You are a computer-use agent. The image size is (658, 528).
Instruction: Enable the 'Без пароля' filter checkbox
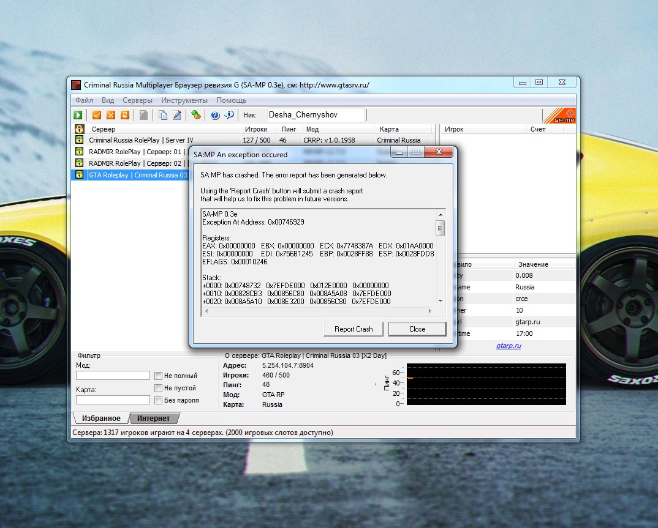pyautogui.click(x=158, y=400)
